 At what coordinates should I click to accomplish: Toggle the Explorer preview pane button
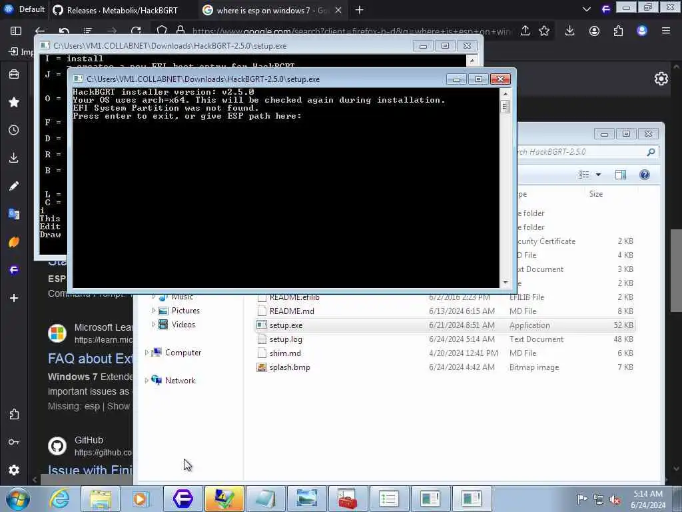point(621,175)
